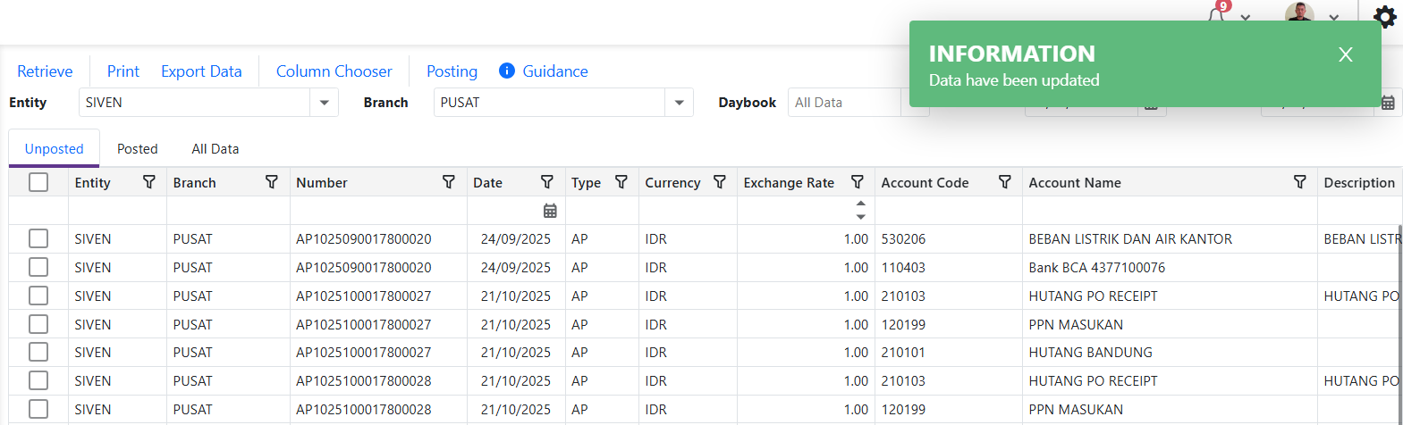
Task: Filter the Date column
Action: point(547,182)
